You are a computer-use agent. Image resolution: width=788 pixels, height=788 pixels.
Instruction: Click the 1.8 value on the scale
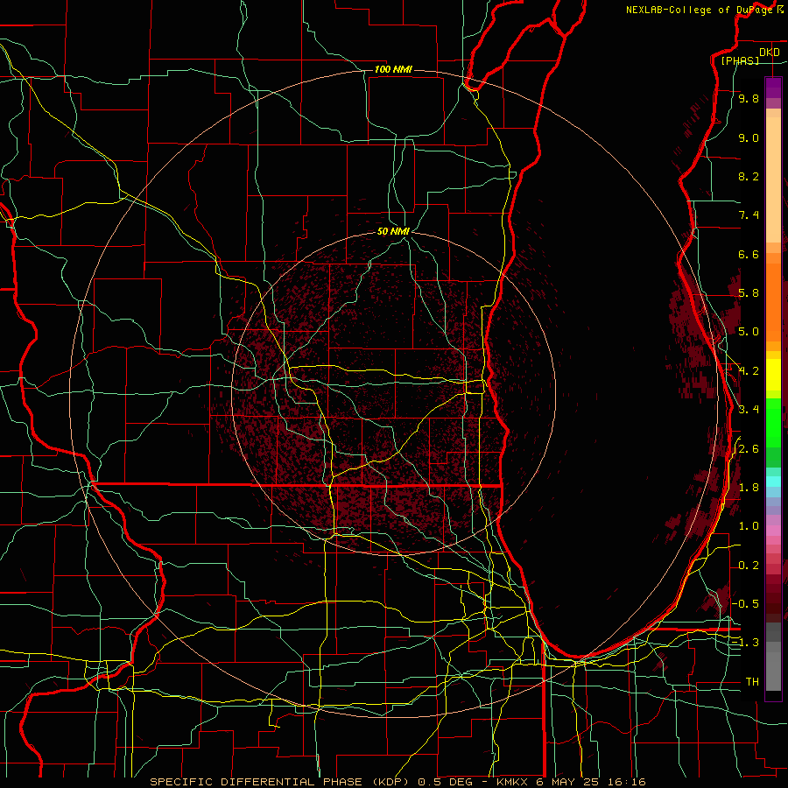pyautogui.click(x=749, y=488)
